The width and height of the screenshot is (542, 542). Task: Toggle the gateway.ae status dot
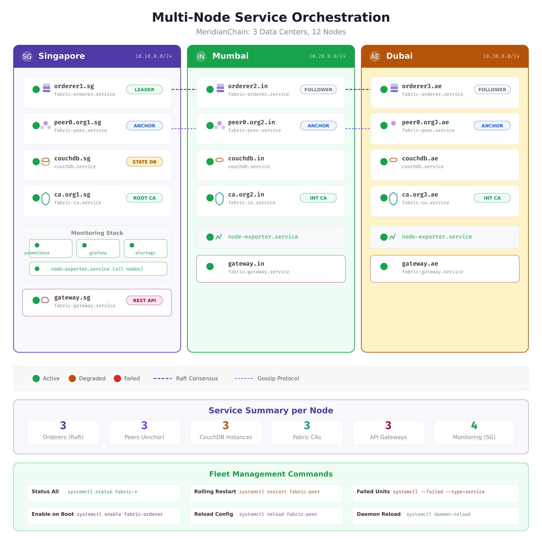(384, 266)
